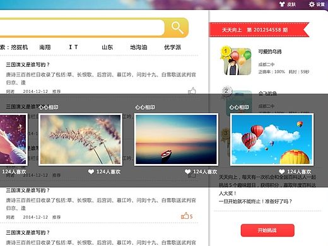Screen dimensions: 328x246
Task: Open the 皮肤 skin option
Action: 288,4
